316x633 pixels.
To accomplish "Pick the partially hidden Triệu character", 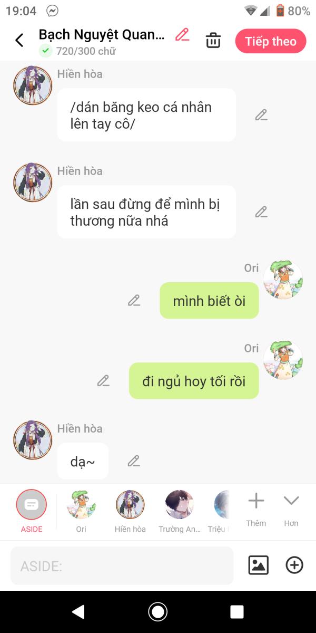I will click(x=221, y=511).
